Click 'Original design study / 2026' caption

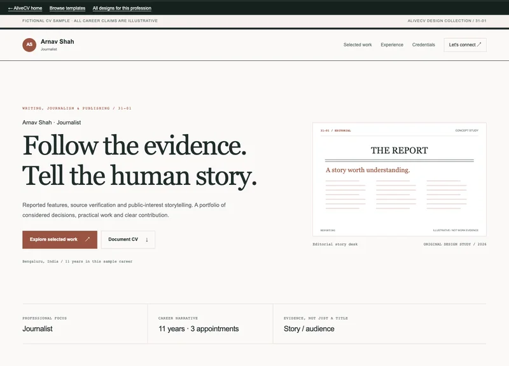(455, 244)
